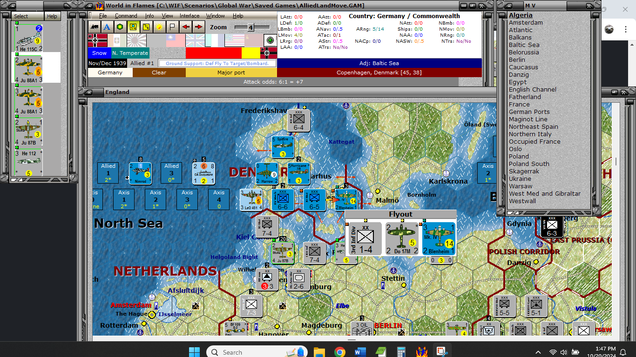
Task: Select the Japanese rising sun flag
Action: tap(137, 40)
